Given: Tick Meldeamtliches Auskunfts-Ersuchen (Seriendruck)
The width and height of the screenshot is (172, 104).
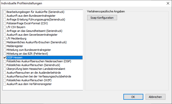Looking at the screenshot, I should pos(5,42).
